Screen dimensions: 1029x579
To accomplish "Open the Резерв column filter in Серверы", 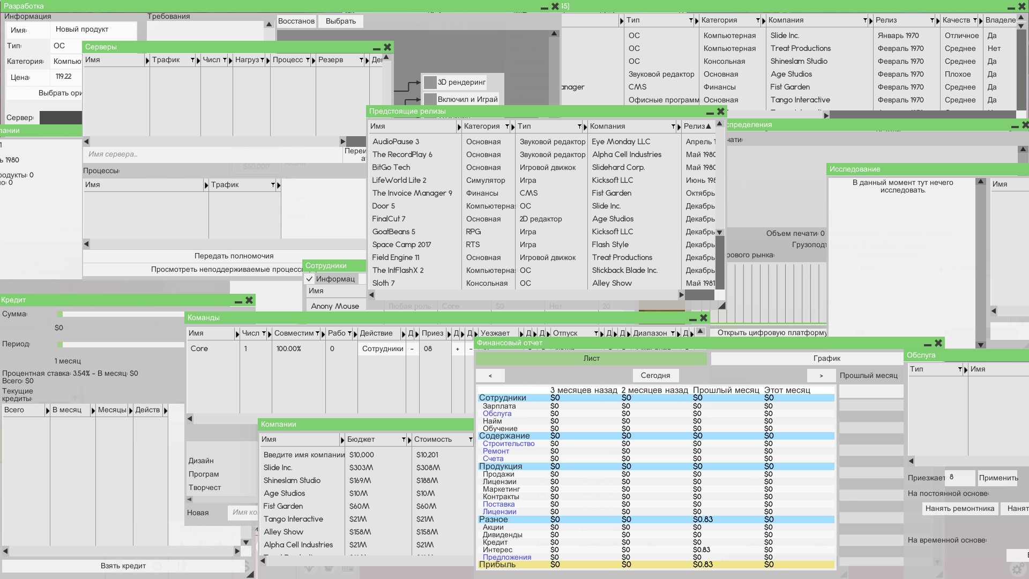I will point(362,60).
